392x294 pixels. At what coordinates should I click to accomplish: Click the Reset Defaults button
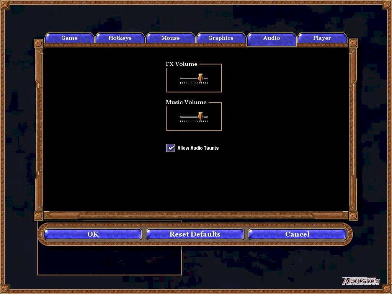click(195, 234)
